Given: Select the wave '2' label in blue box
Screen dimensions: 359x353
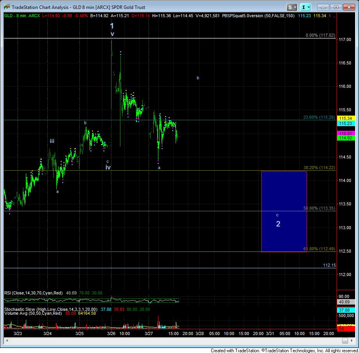Looking at the screenshot, I should 278,224.
